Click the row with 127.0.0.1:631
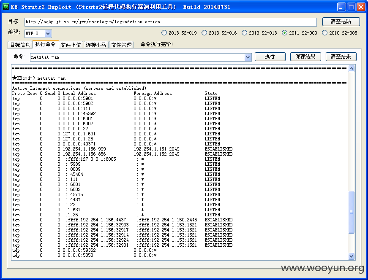The width and height of the screenshot is (368, 280). [116, 134]
